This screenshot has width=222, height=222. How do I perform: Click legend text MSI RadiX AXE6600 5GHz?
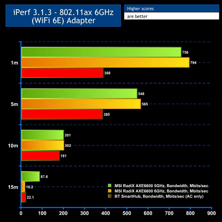coord(162,186)
